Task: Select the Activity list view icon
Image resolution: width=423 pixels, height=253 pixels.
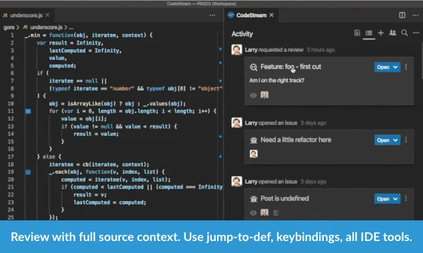Action: 369,33
